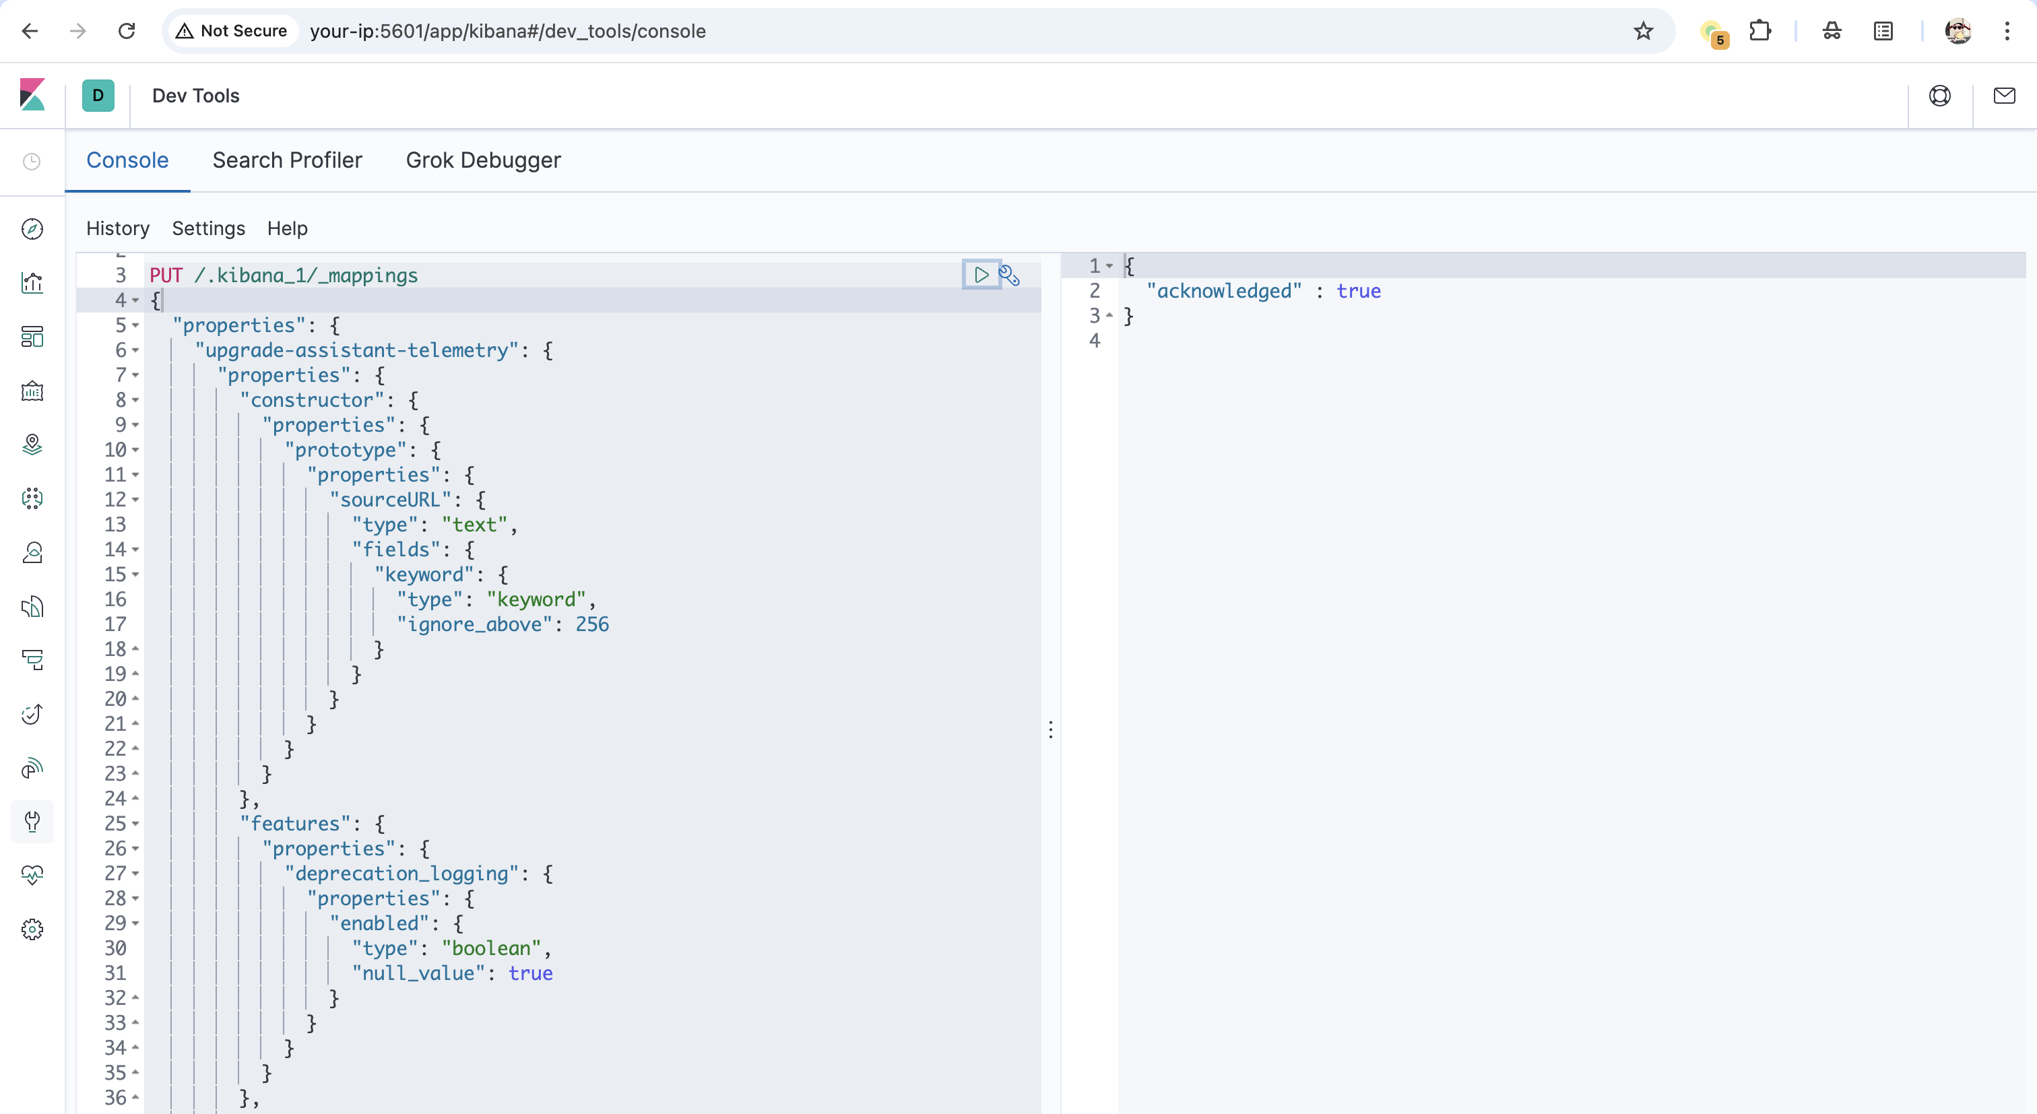Open the Dashboard sidebar icon

pos(32,336)
